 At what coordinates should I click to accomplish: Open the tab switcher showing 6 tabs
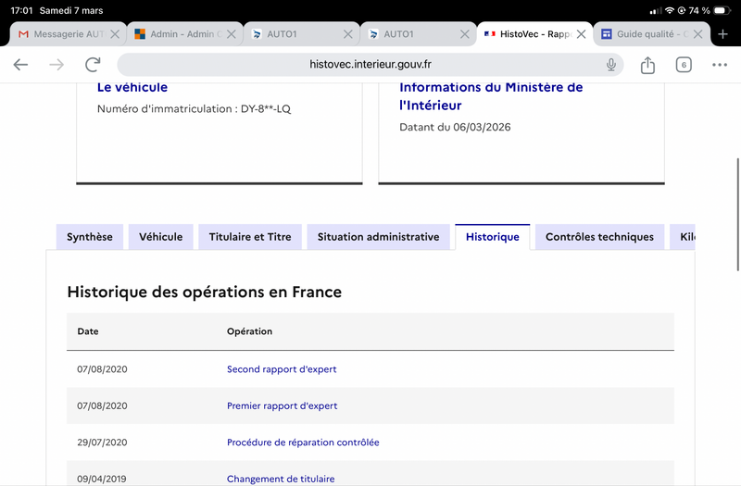[684, 65]
